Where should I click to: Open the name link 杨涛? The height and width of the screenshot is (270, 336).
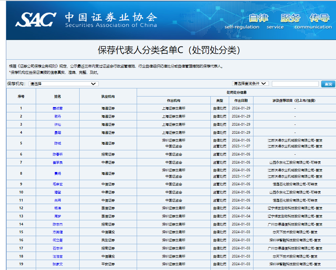click(x=57, y=208)
